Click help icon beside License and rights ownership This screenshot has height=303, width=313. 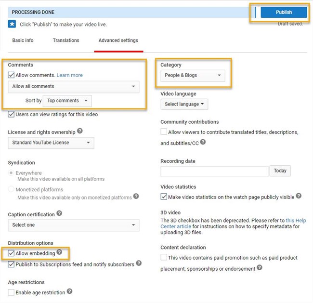point(80,131)
